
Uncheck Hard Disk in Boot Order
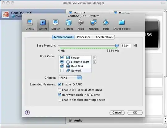[62, 66]
